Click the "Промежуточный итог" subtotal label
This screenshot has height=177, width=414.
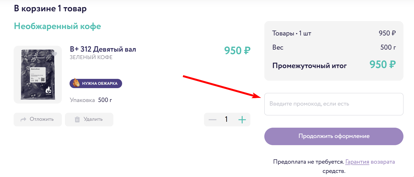coord(309,66)
